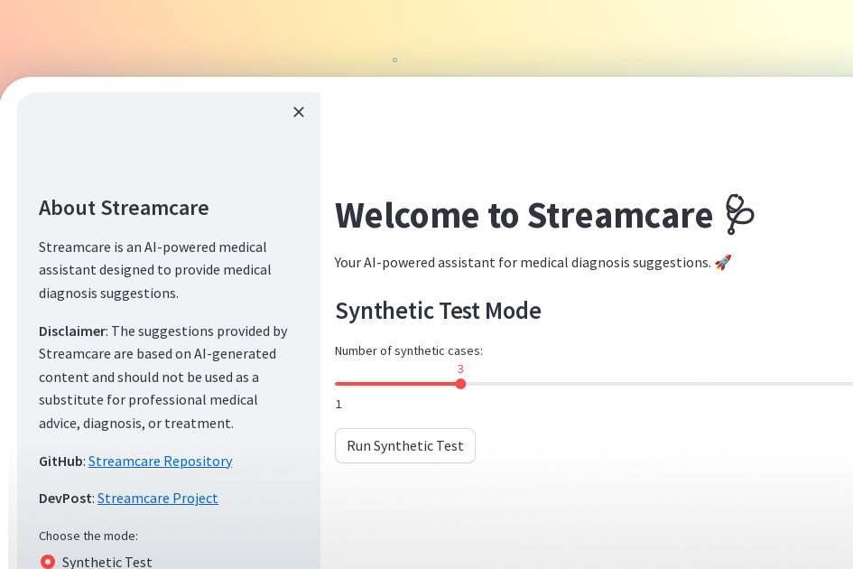Click the 'Choose the mode:' label

[x=88, y=536]
